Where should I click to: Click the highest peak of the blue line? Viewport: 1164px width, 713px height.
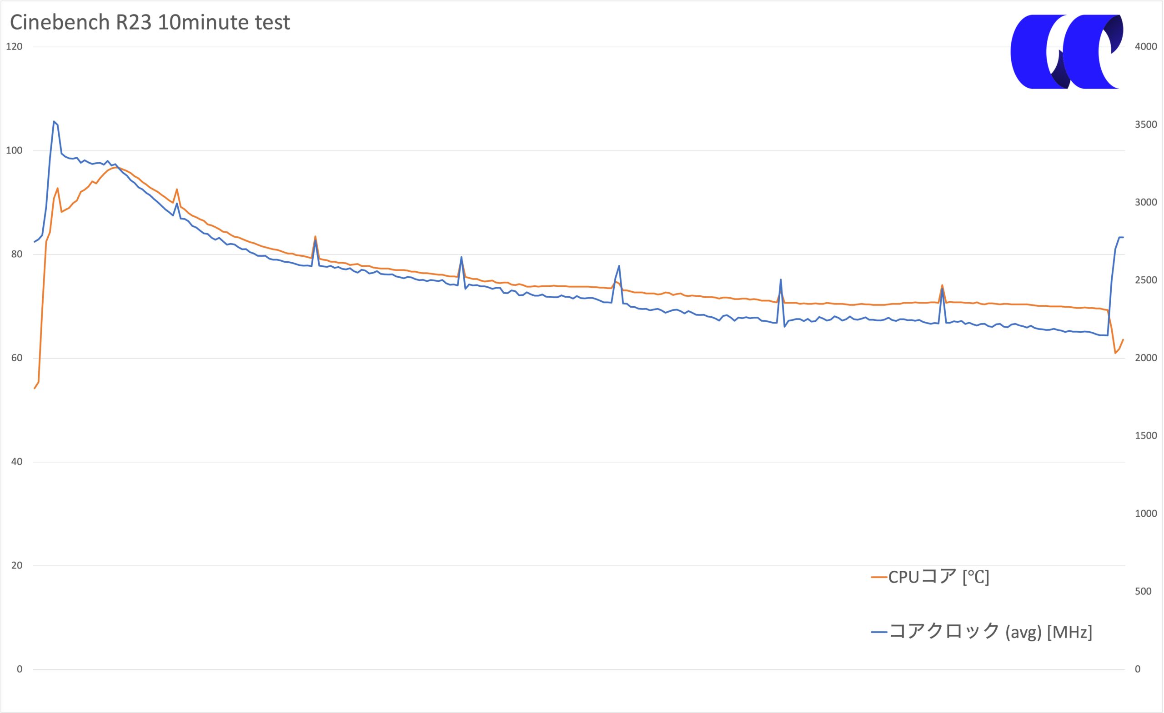point(54,121)
